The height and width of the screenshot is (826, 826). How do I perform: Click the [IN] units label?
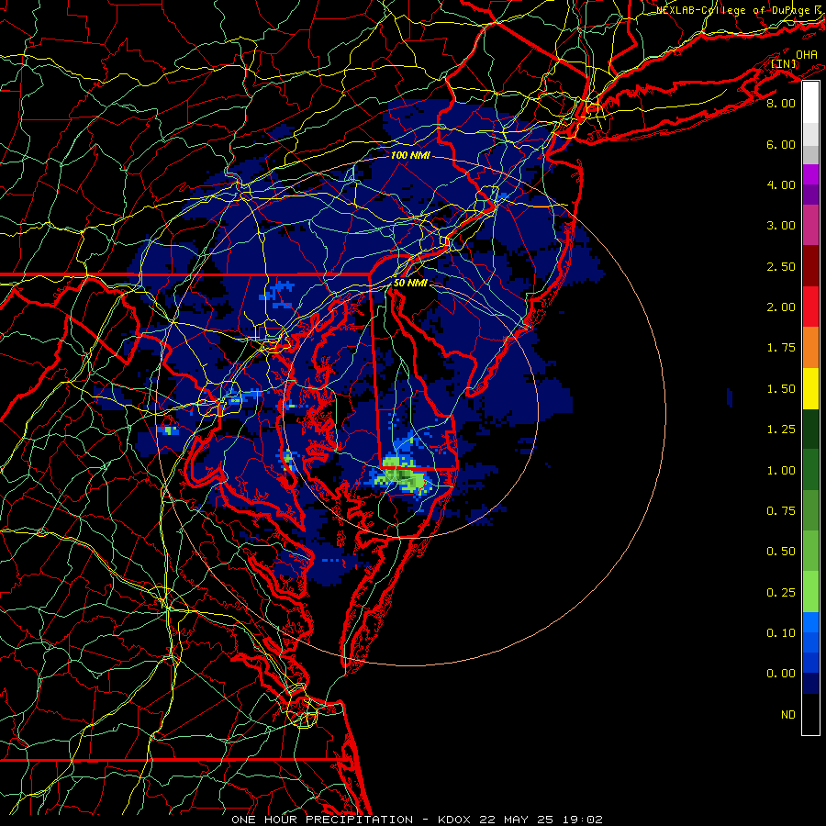pos(784,63)
